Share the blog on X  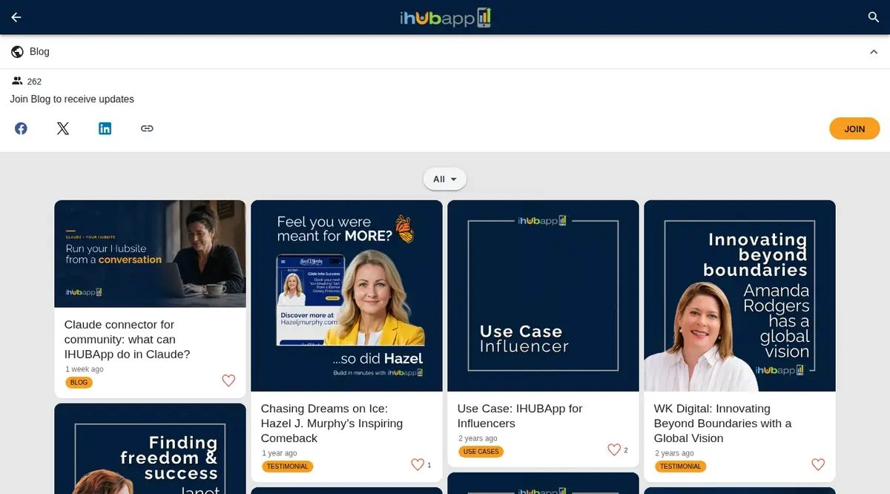[63, 128]
